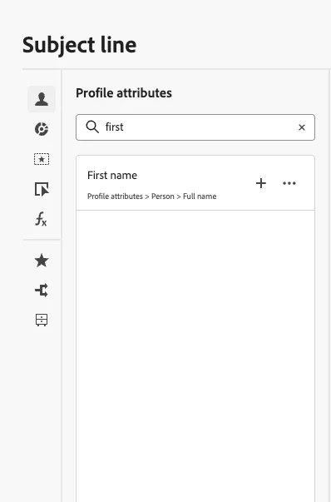
Task: Click the Profile attributes breadcrumb path
Action: [152, 196]
